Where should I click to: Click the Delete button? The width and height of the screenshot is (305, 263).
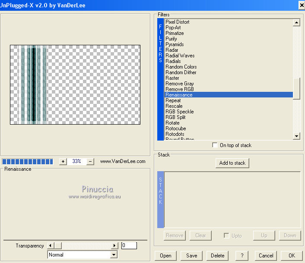click(x=217, y=256)
